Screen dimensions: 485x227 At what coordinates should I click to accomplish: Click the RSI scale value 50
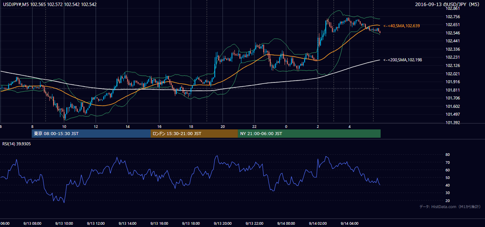(447, 177)
